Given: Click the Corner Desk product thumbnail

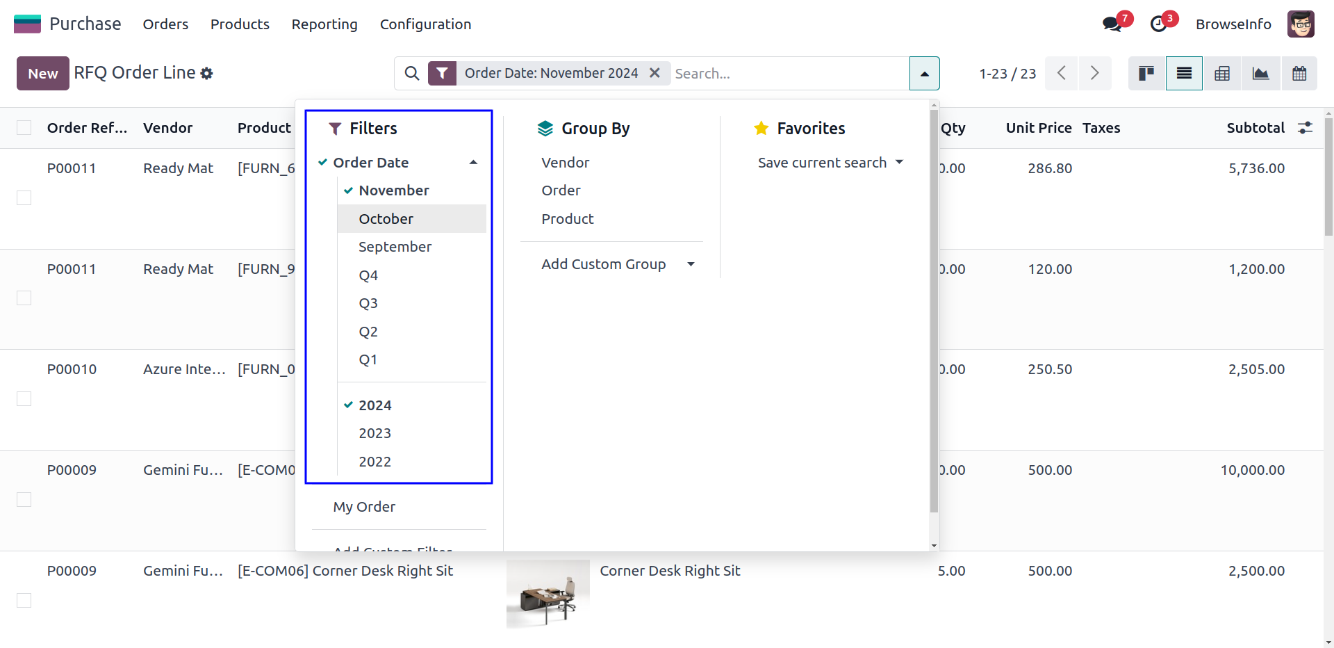Looking at the screenshot, I should point(547,594).
